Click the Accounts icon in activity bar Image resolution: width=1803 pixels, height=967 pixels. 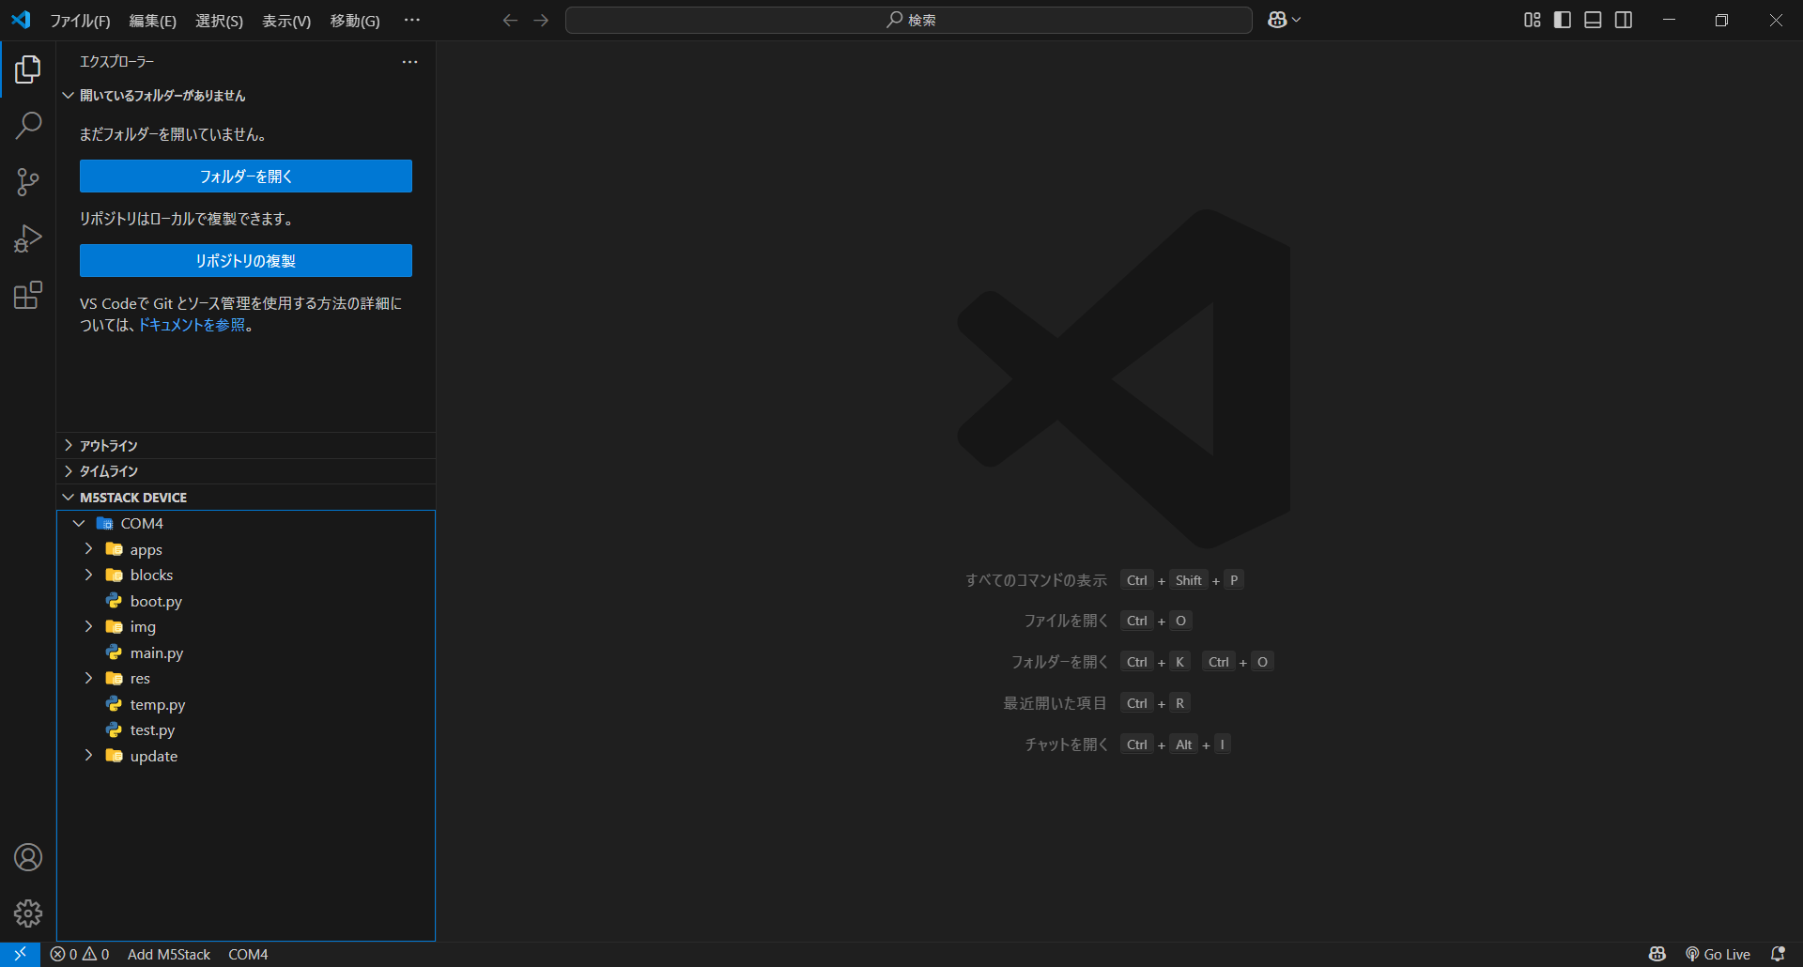tap(28, 856)
